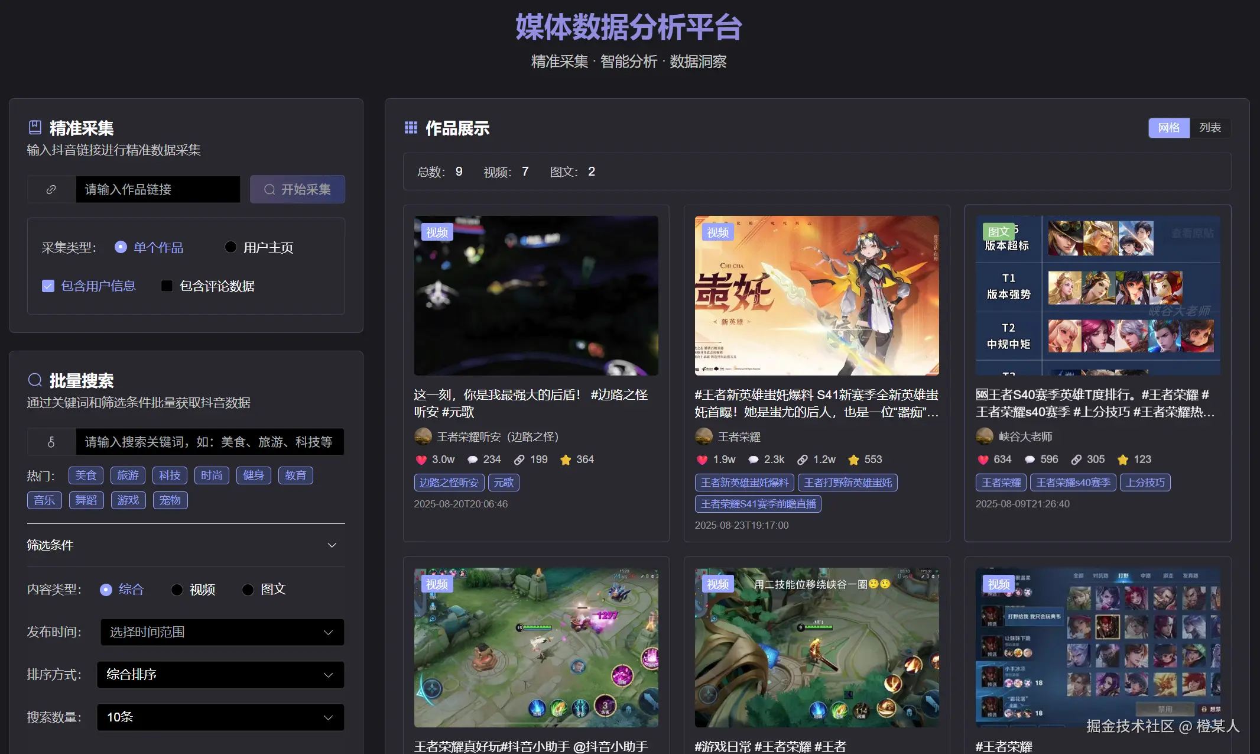Select 用户主页 collection type radio

pos(231,247)
